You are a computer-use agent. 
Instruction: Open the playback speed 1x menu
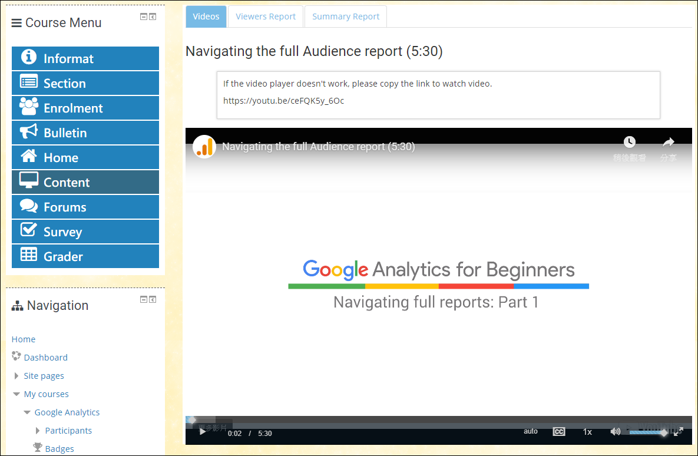587,432
